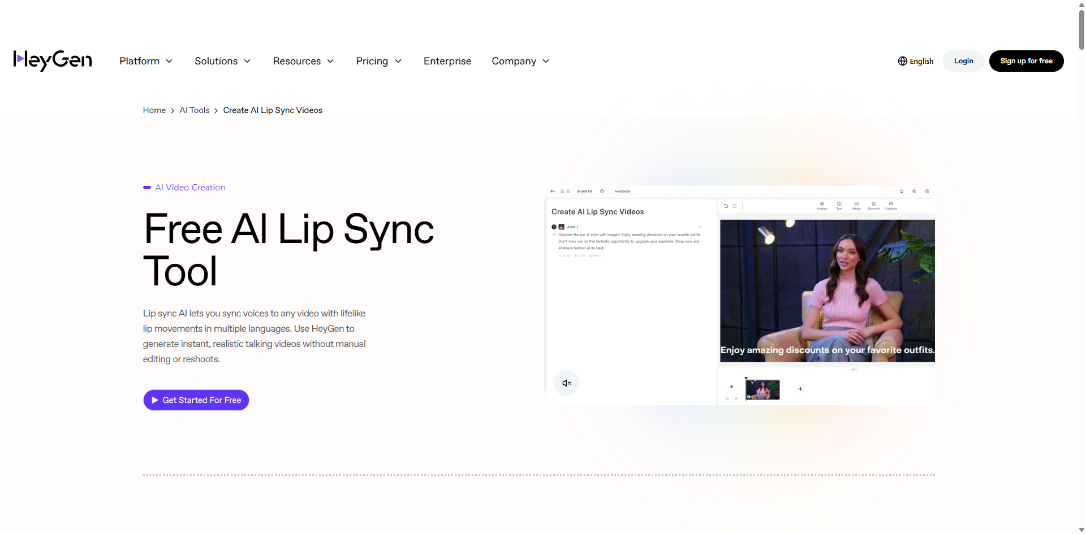Click the undo arrow
Image resolution: width=1086 pixels, height=534 pixels.
pos(726,206)
